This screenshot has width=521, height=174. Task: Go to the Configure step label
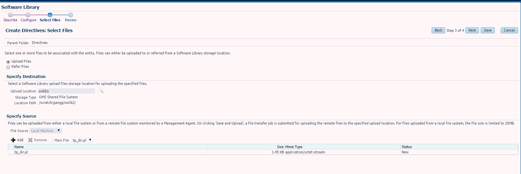[29, 20]
